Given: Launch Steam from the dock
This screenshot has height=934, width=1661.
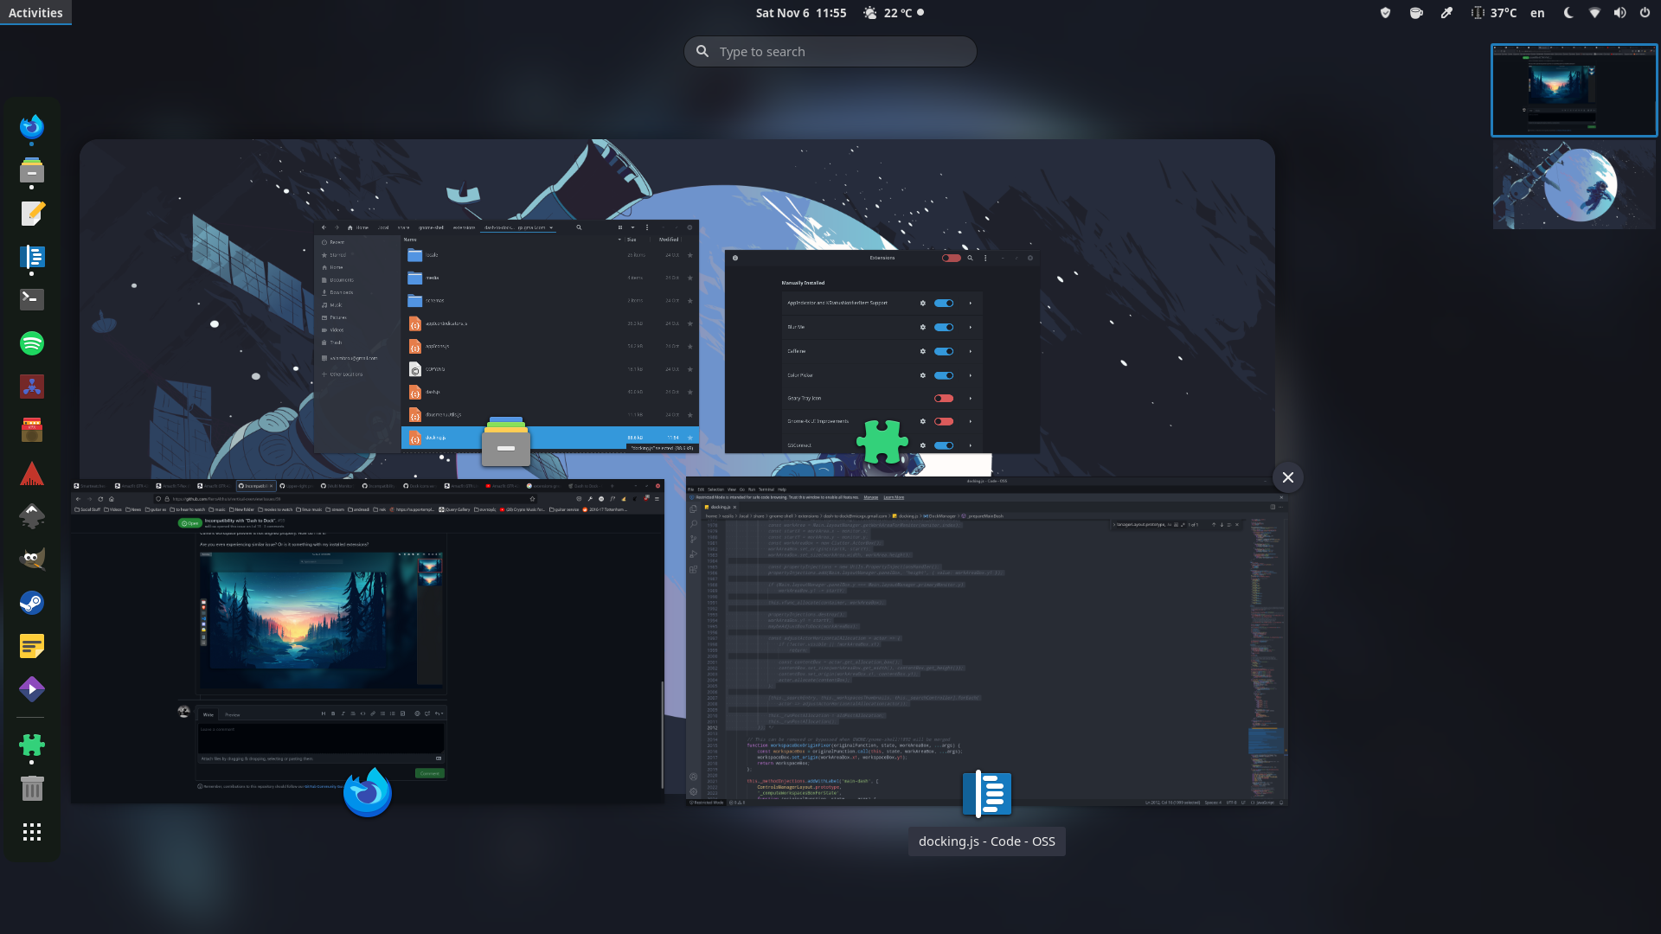Looking at the screenshot, I should pos(32,603).
